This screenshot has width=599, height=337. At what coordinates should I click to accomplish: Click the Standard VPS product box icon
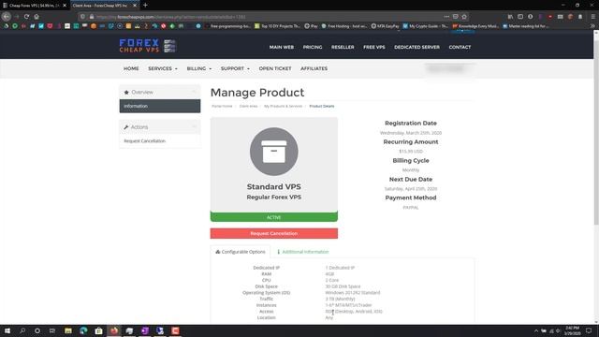pos(274,152)
